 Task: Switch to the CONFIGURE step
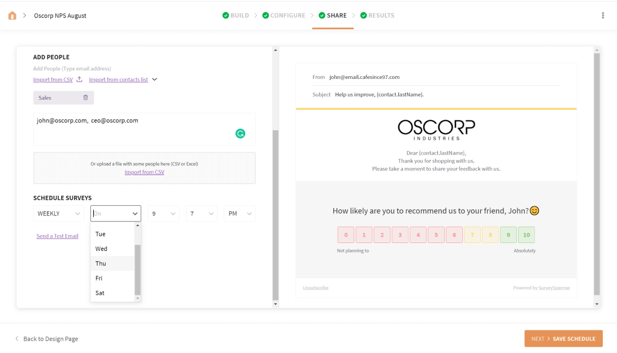tap(287, 15)
